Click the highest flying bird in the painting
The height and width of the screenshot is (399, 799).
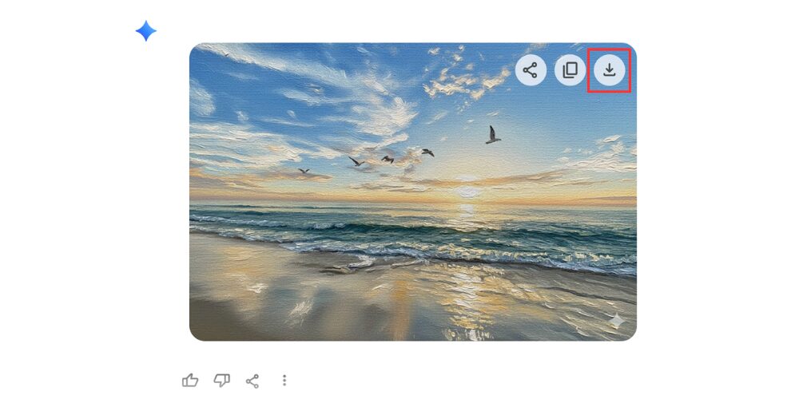[x=492, y=135]
